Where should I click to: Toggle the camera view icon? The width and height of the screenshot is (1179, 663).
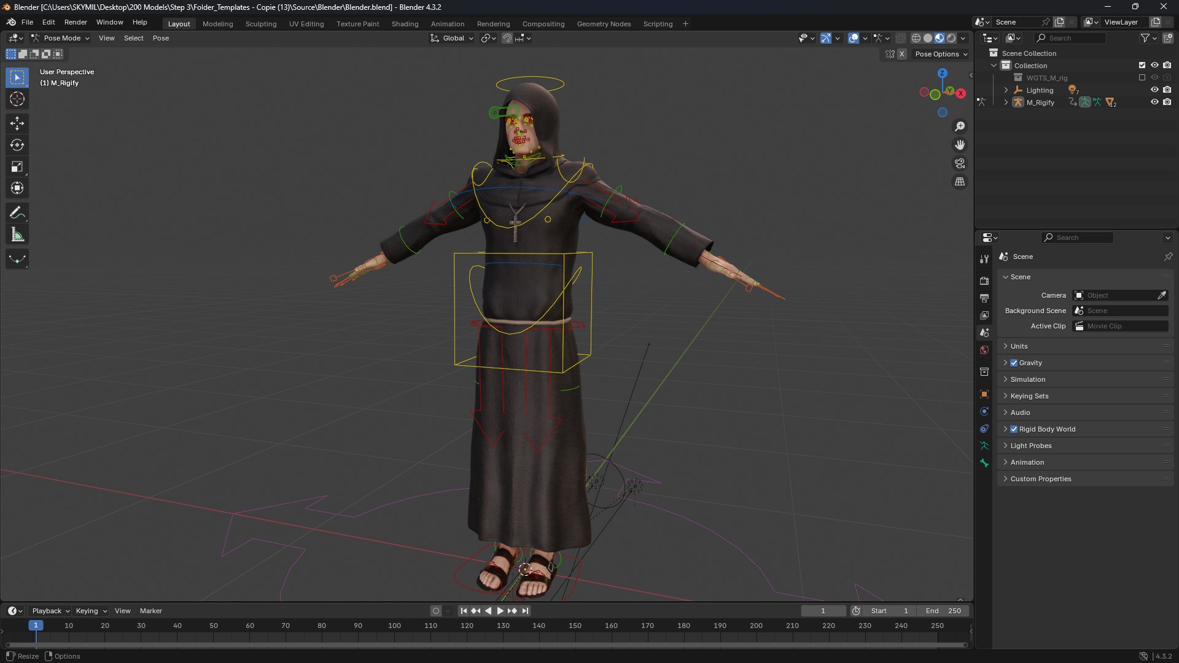960,163
